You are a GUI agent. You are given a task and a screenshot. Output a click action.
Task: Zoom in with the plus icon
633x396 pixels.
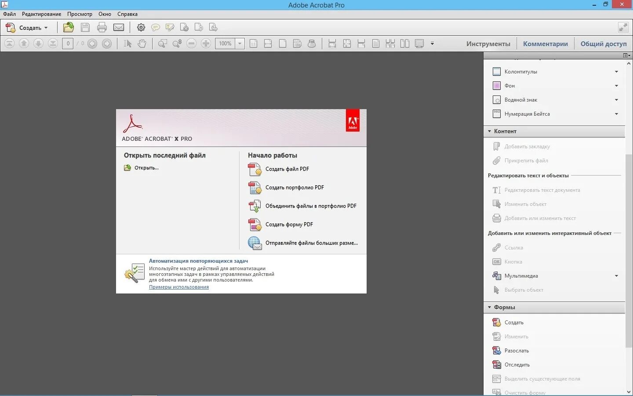[x=206, y=44]
